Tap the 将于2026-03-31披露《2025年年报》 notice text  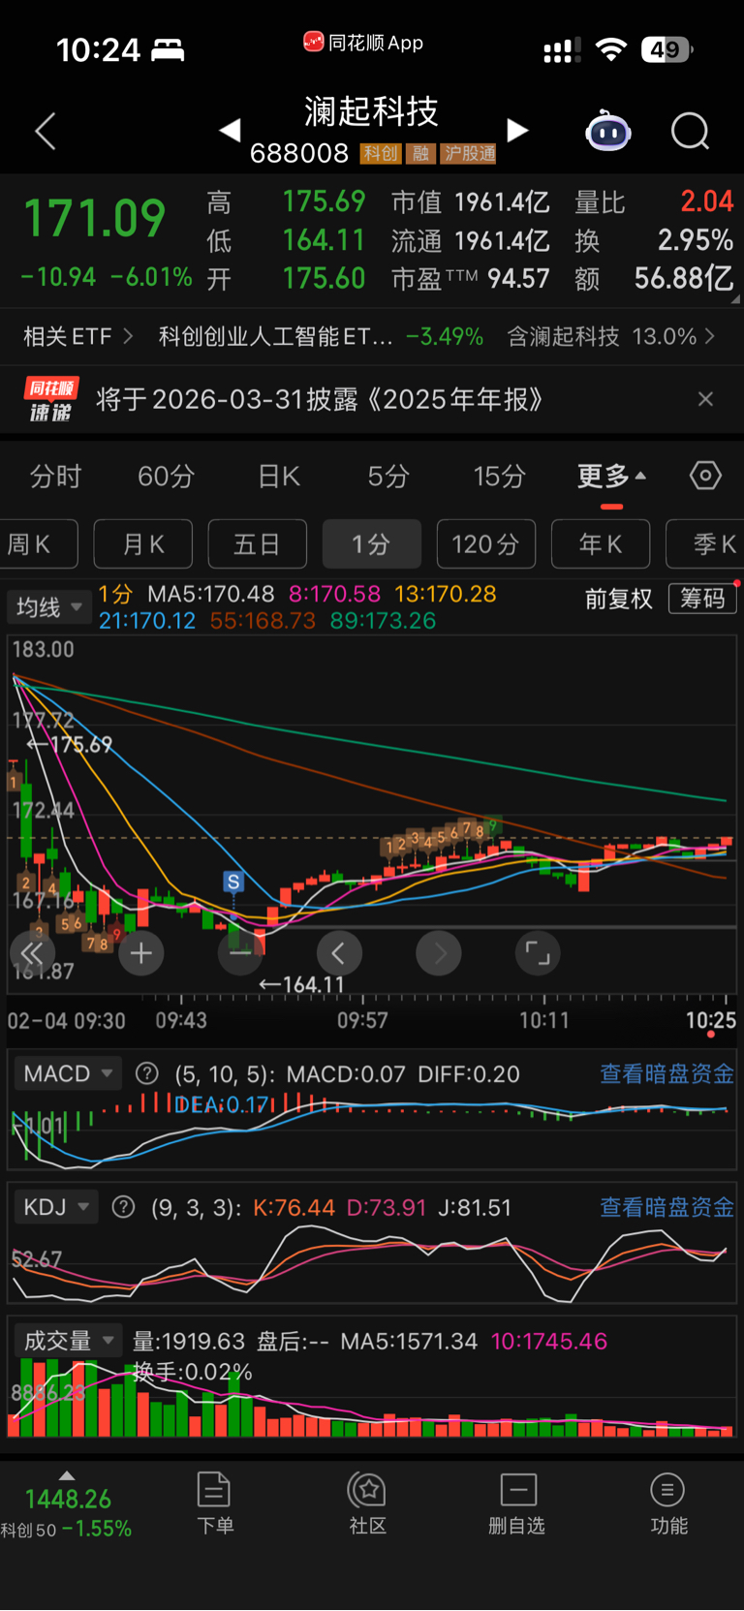coord(320,399)
